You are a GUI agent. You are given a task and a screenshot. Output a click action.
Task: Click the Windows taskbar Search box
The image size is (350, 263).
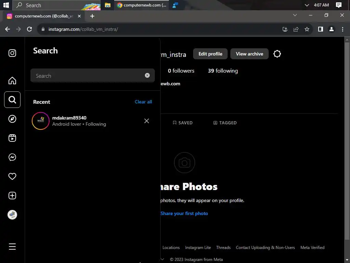(x=56, y=5)
